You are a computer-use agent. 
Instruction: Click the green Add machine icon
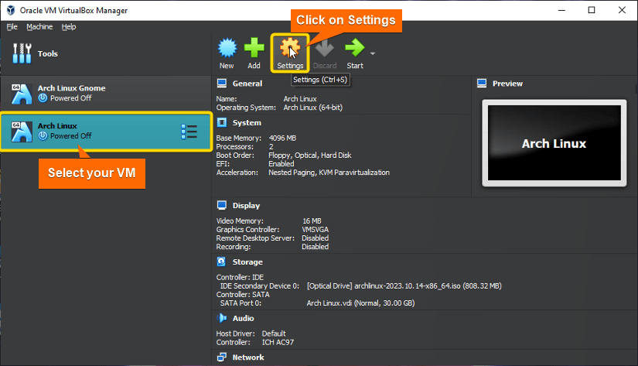tap(254, 48)
